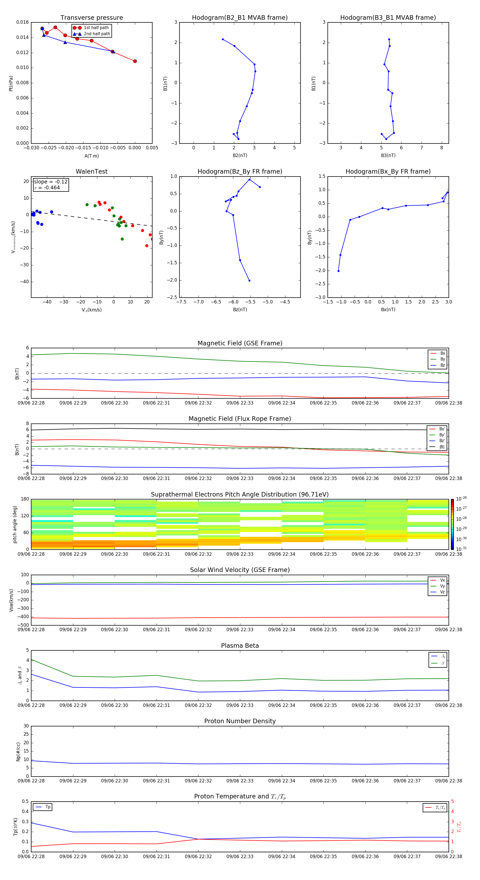Click the 'Tp' legend entry
Screen dimensions: 480x880
43,807
